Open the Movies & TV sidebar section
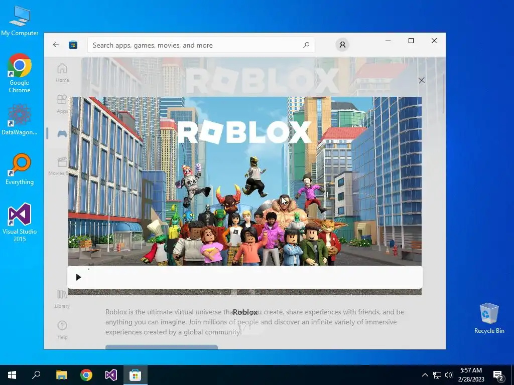Screen dimensions: 514x385 point(60,166)
